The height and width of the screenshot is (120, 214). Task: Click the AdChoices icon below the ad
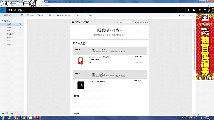(198, 114)
